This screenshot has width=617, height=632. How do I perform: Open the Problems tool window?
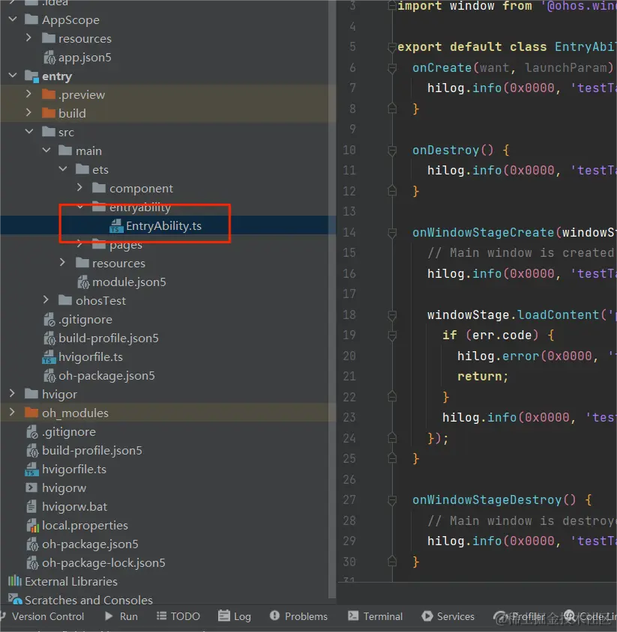298,616
